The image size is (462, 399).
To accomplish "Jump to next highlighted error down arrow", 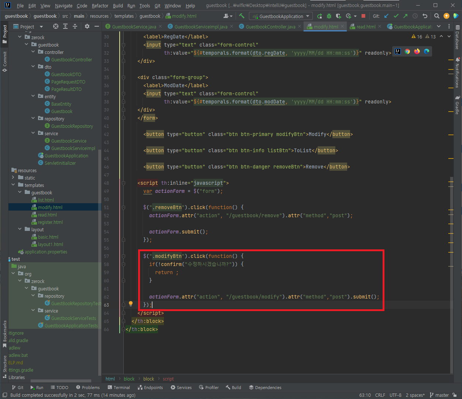I will tap(449, 36).
